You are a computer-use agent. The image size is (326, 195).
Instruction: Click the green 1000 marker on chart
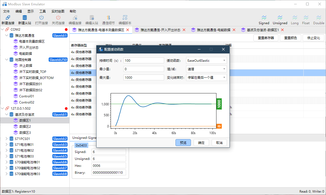click(x=219, y=104)
